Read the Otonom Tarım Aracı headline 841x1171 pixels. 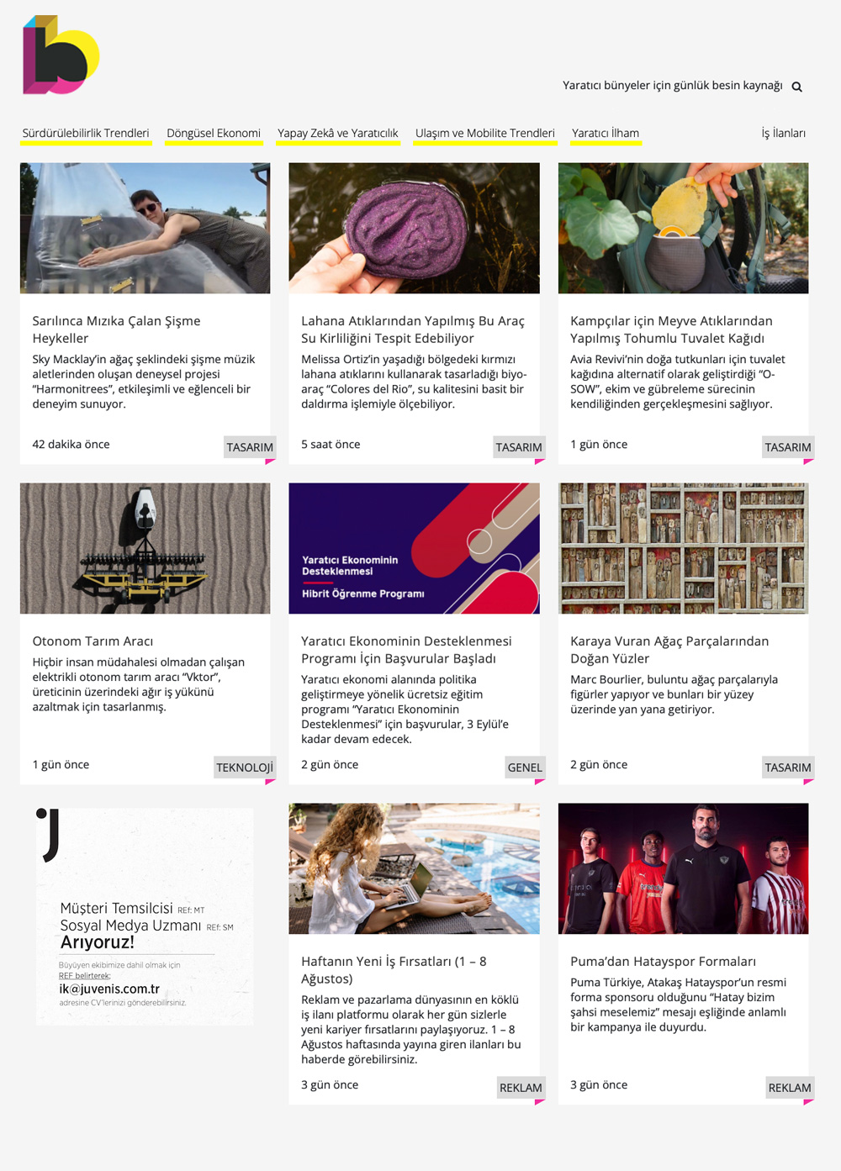[x=93, y=641]
